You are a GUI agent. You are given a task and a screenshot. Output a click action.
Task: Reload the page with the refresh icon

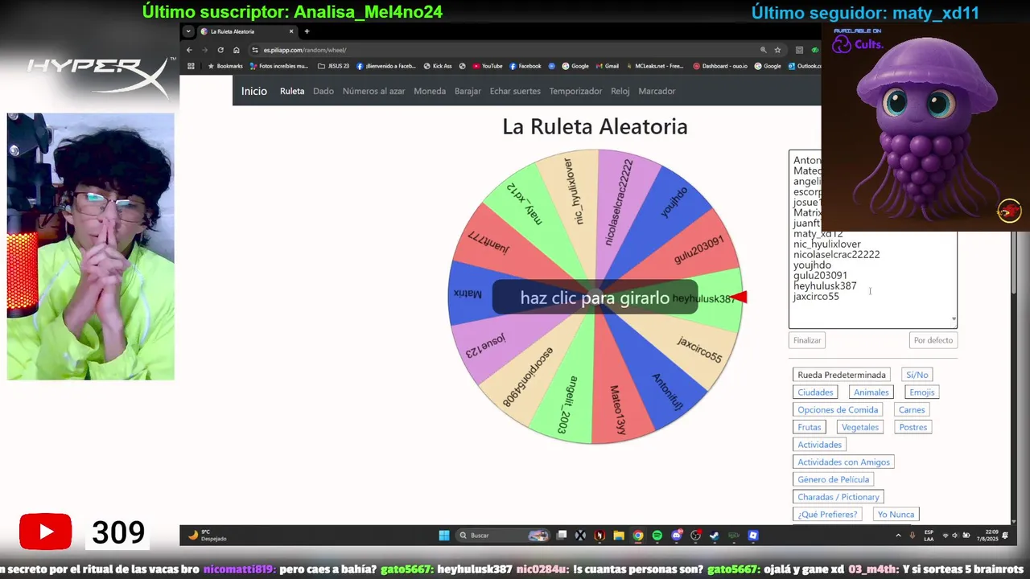[220, 50]
